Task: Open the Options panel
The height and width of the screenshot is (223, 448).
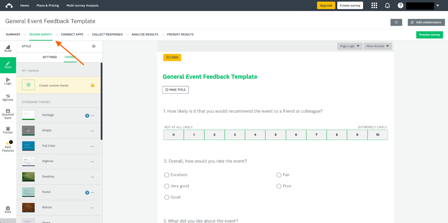Action: tap(8, 98)
